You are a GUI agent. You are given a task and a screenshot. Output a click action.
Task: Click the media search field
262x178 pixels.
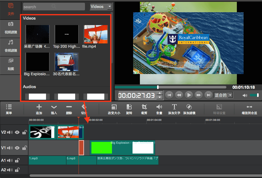point(54,7)
